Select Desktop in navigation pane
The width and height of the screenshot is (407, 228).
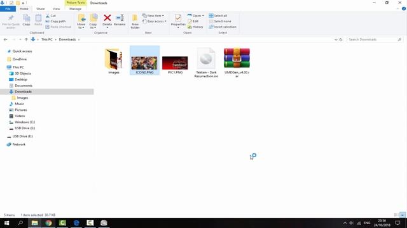(x=21, y=79)
